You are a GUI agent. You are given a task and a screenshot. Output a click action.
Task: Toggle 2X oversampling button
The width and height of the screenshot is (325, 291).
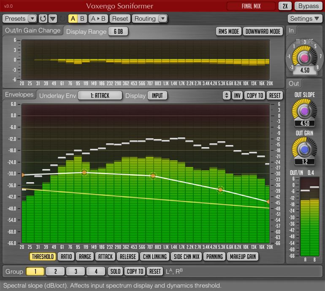(x=285, y=6)
